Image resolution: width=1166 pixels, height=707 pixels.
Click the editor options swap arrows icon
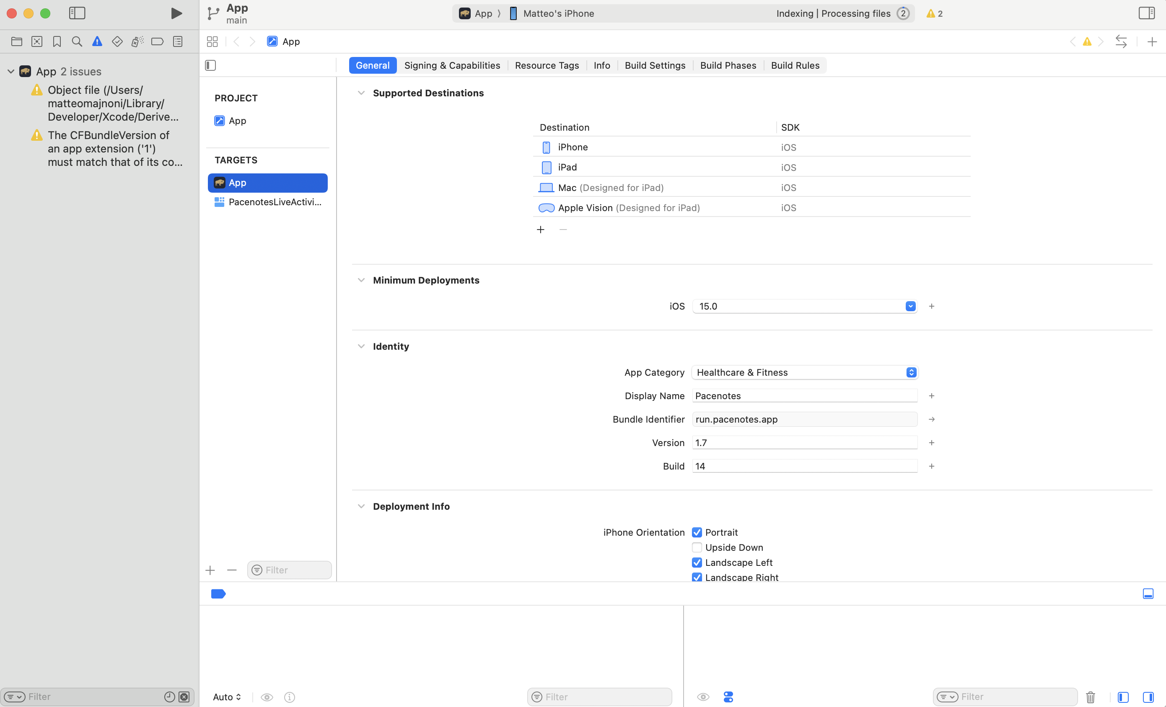coord(1121,41)
